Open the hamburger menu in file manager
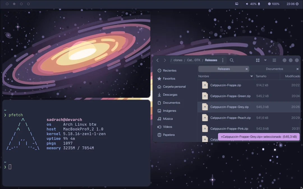This screenshot has height=189, width=303. 274,60
